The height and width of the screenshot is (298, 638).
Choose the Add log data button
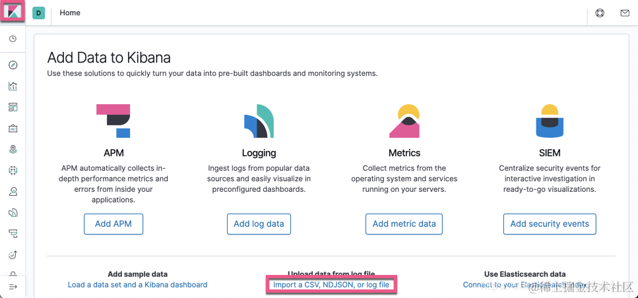tap(259, 224)
